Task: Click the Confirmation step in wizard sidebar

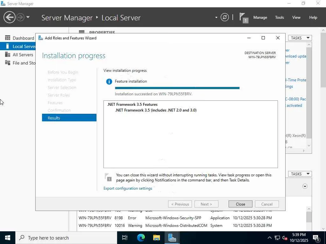Action: [59, 110]
